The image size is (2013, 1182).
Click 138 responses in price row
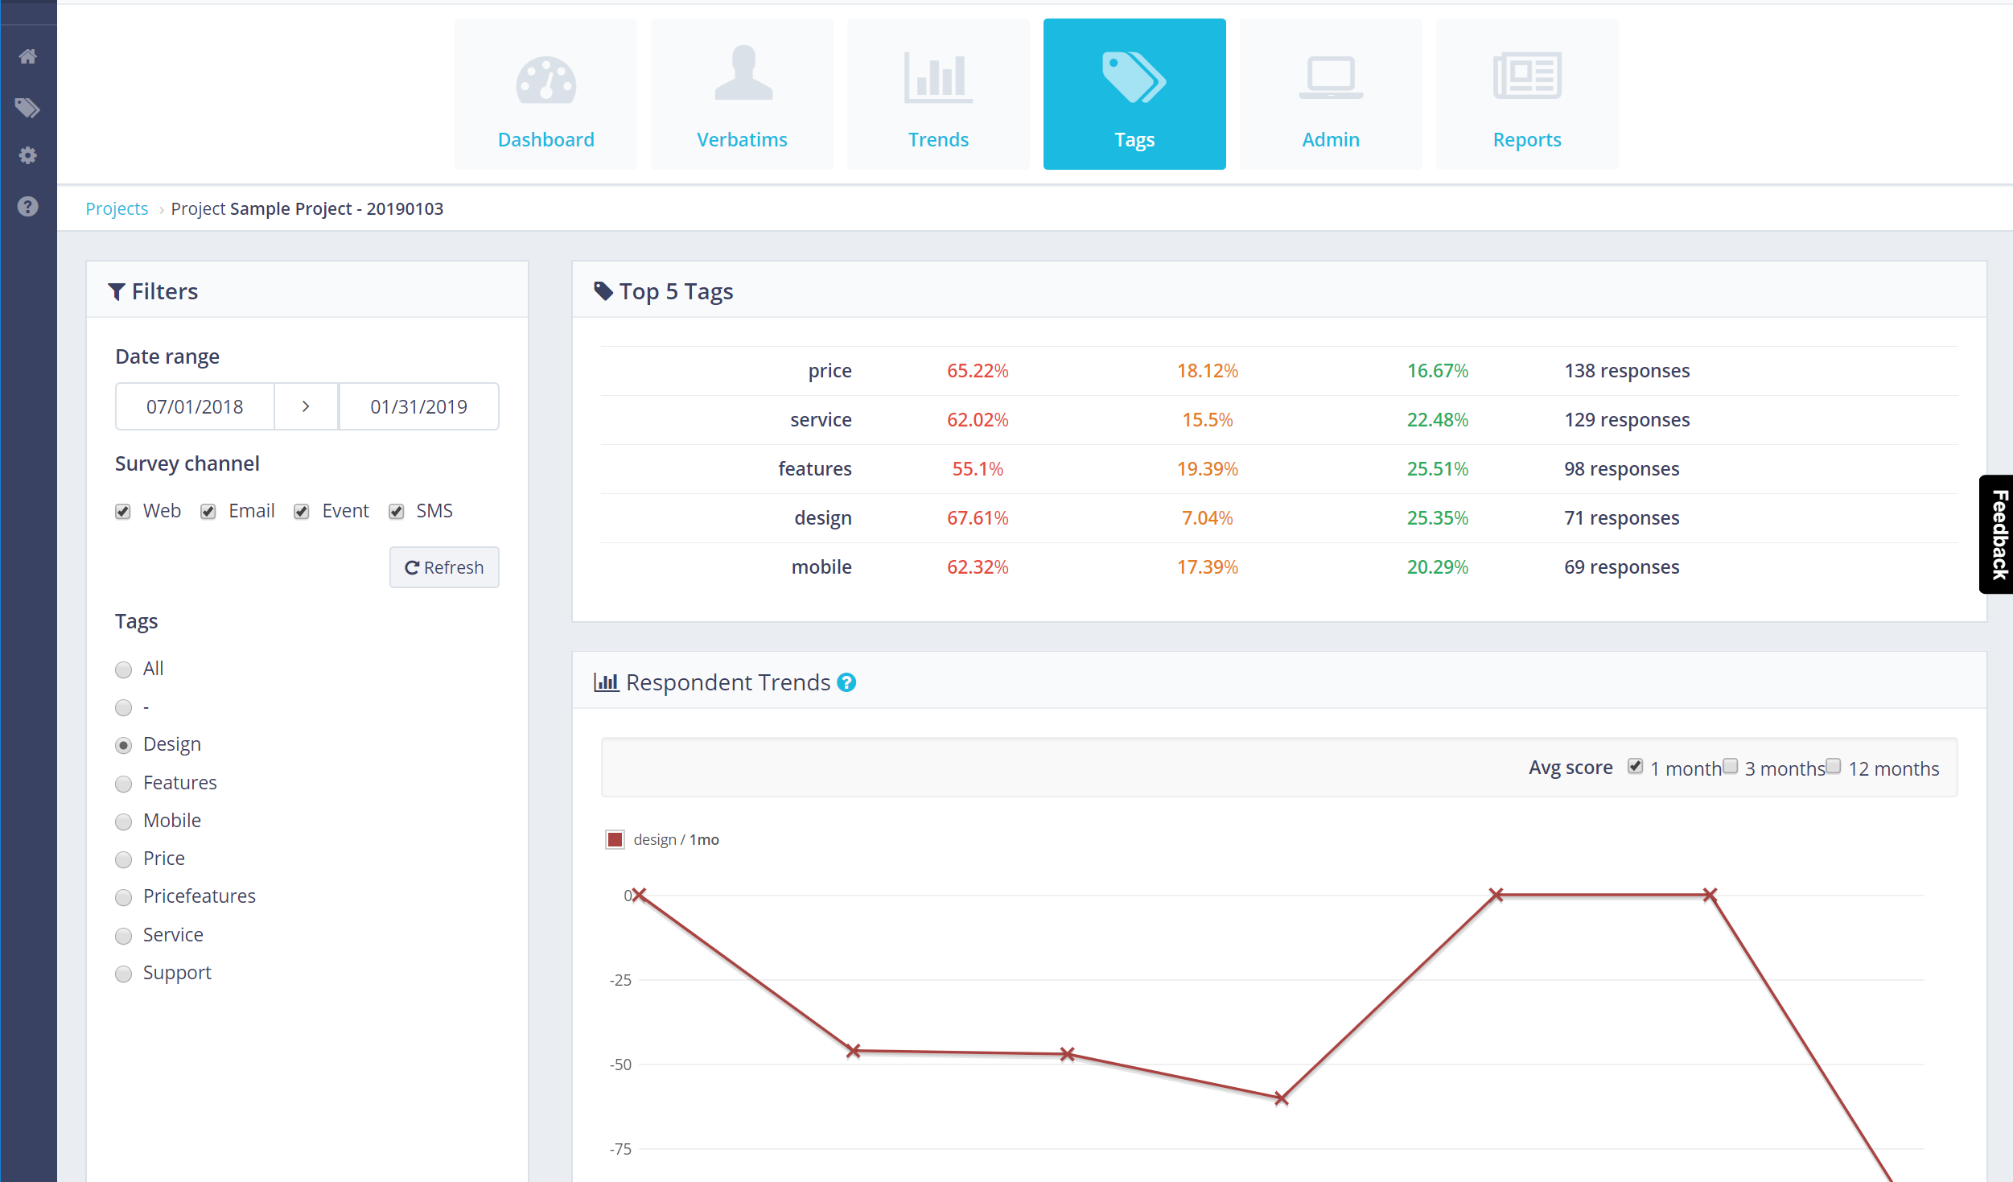point(1627,371)
